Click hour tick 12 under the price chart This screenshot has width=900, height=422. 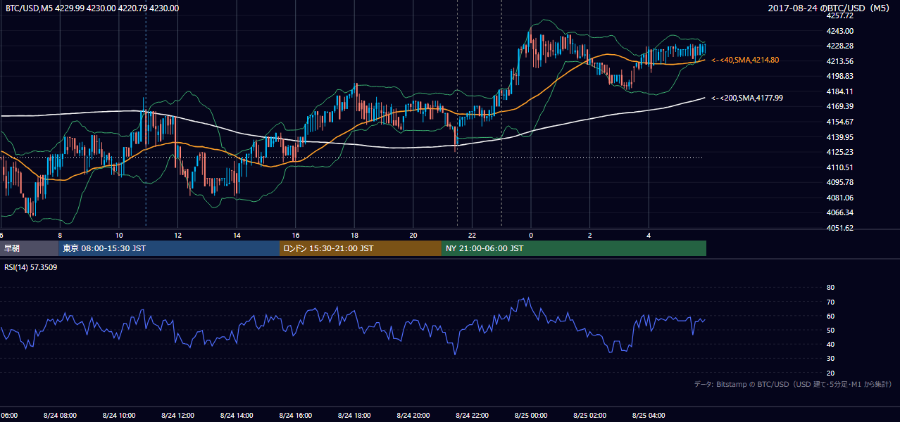pyautogui.click(x=177, y=236)
